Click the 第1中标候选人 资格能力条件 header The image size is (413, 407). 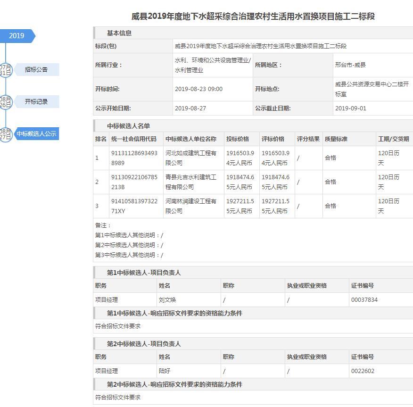click(174, 313)
